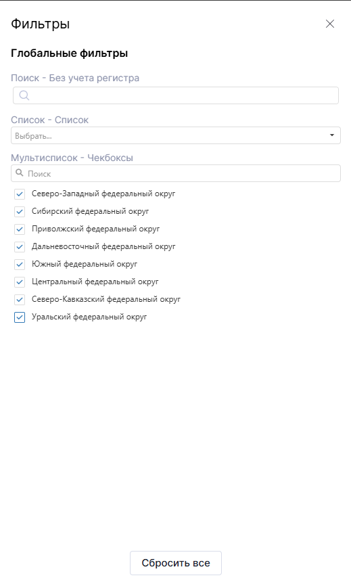Open the Список dropdown arrow

(x=332, y=135)
